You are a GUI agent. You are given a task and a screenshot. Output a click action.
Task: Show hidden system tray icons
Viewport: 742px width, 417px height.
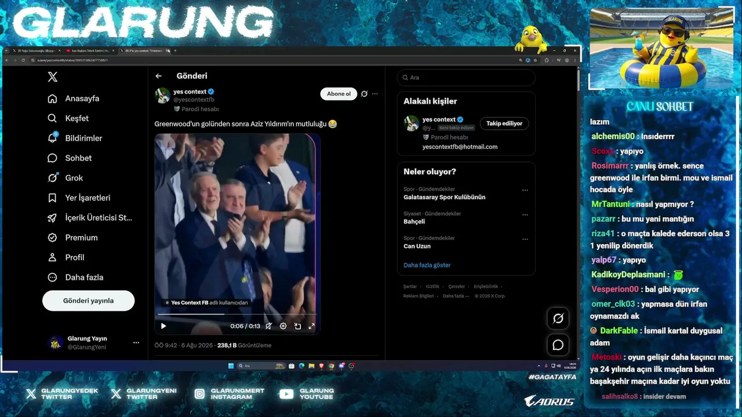pyautogui.click(x=539, y=366)
